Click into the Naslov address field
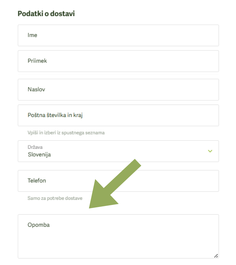 click(x=118, y=90)
